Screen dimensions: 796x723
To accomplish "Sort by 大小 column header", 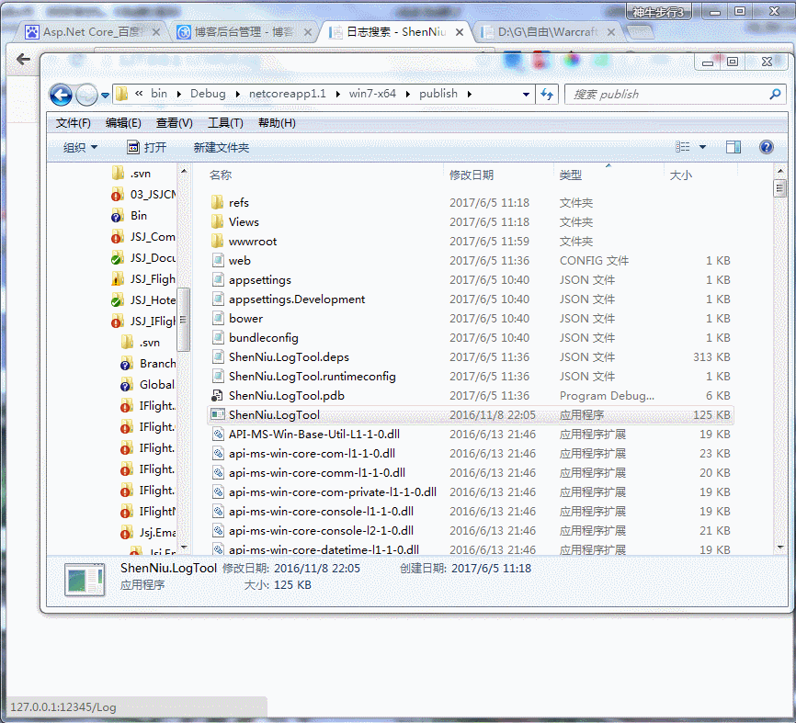I will point(681,175).
